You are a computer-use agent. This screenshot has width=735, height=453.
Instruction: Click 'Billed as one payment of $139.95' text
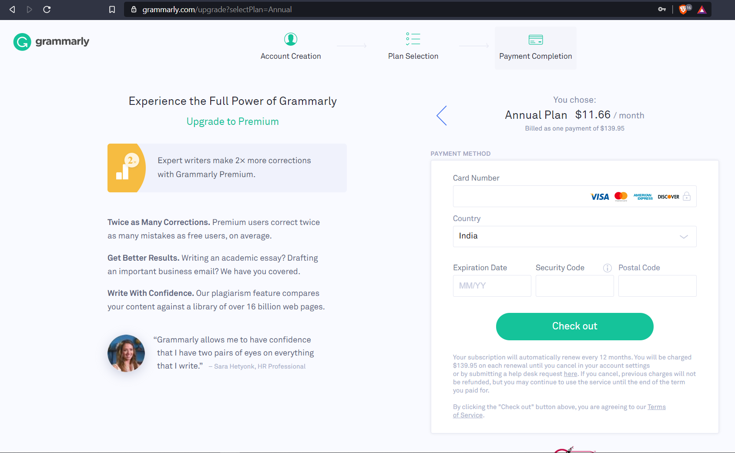(574, 128)
